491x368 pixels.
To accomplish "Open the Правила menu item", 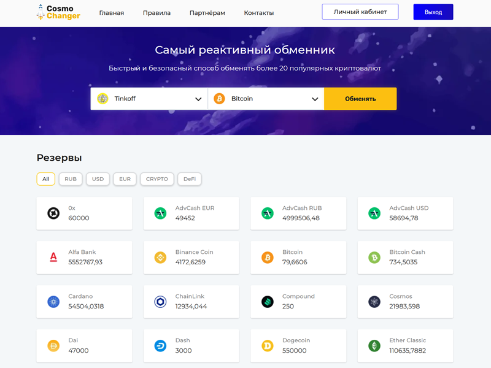I will coord(157,13).
